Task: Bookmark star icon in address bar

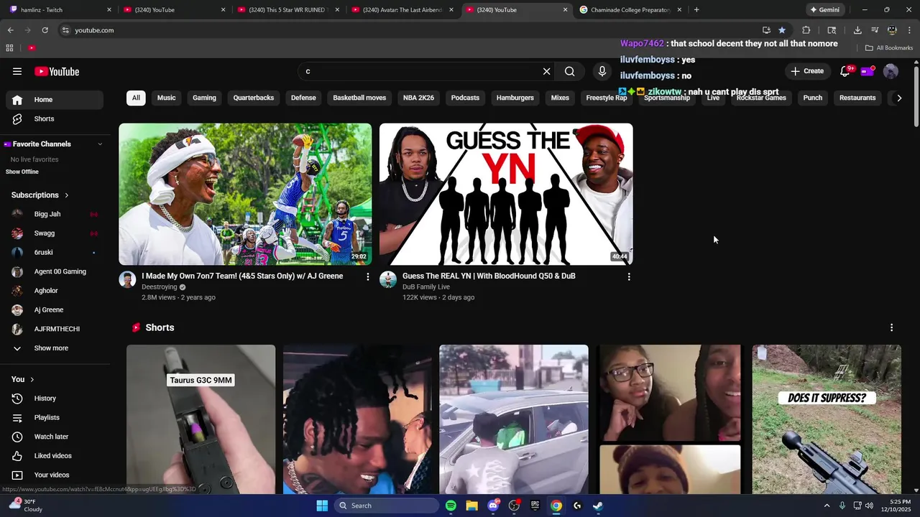Action: pyautogui.click(x=782, y=30)
